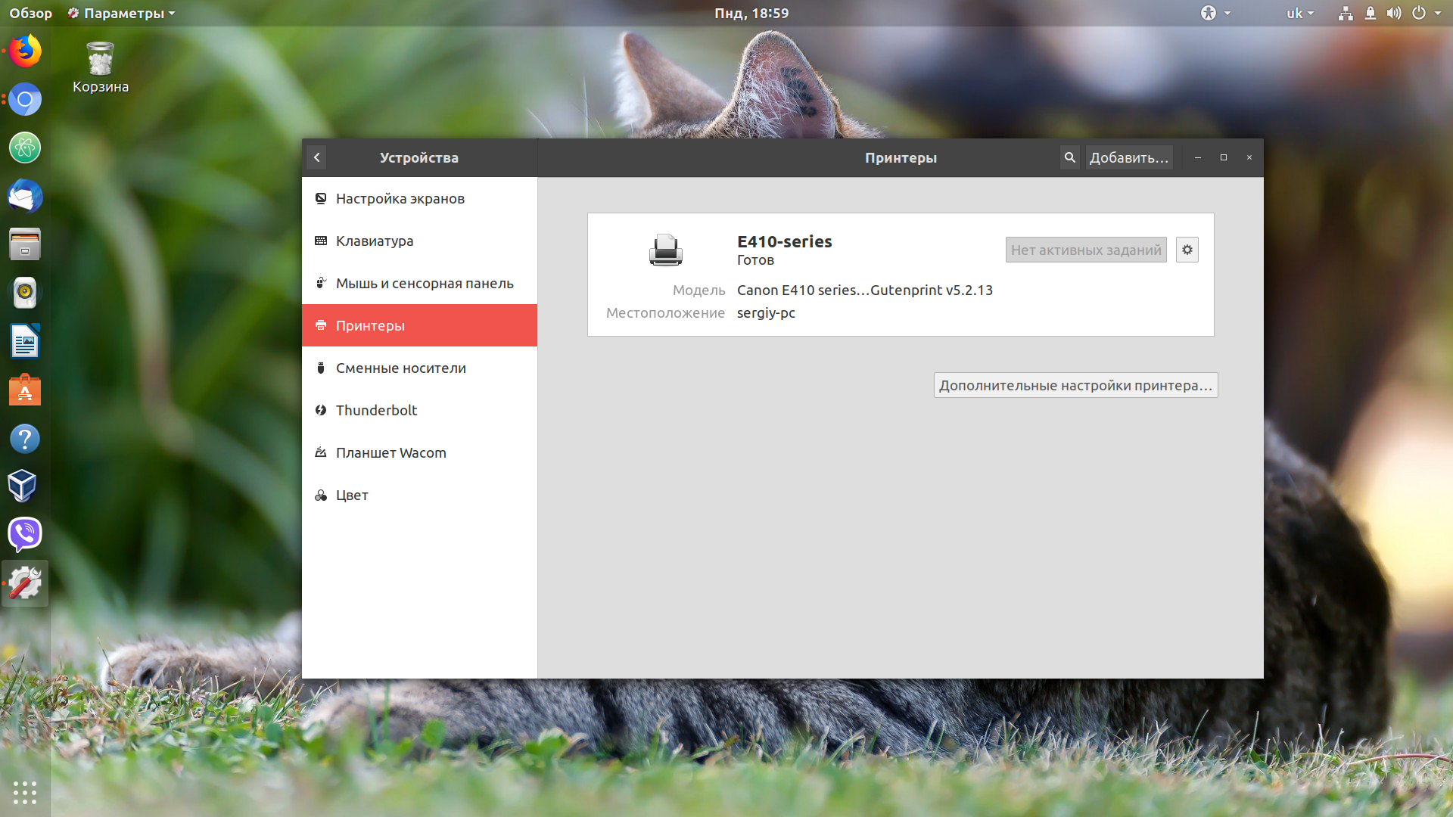
Task: Open Help question mark icon
Action: pyautogui.click(x=25, y=439)
